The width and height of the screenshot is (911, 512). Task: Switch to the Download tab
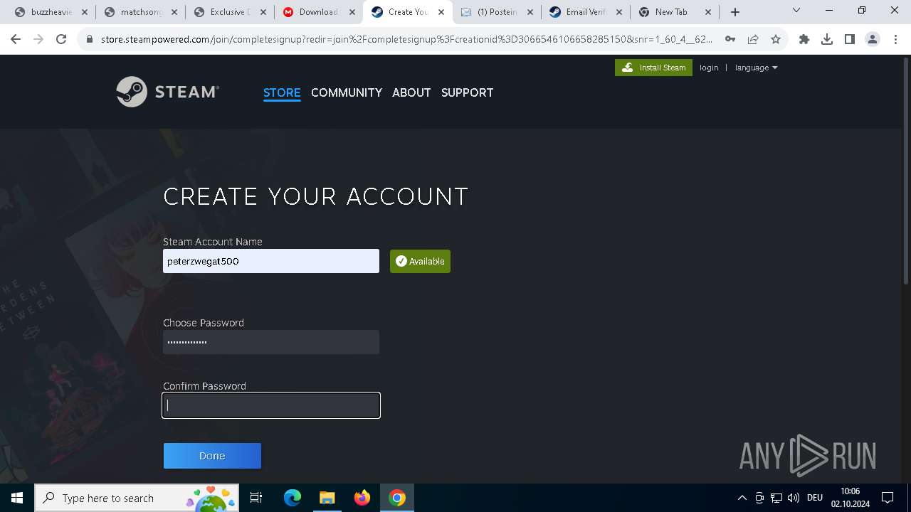318,12
